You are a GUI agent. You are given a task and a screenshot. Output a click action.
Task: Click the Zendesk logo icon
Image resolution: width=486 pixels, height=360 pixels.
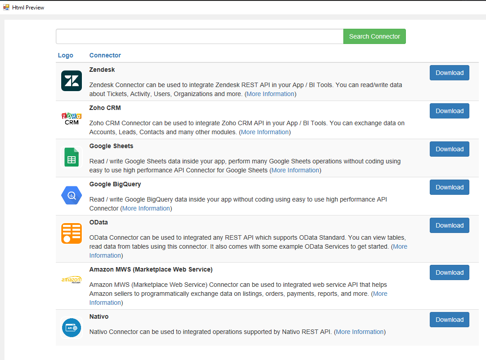(72, 81)
